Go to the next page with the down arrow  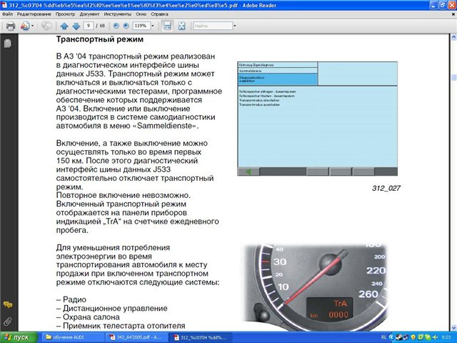(x=76, y=26)
